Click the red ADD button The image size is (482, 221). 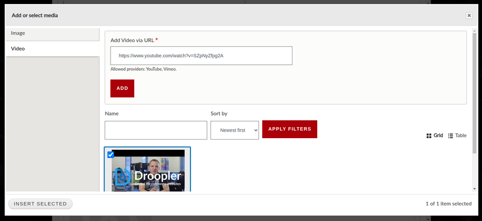point(122,88)
